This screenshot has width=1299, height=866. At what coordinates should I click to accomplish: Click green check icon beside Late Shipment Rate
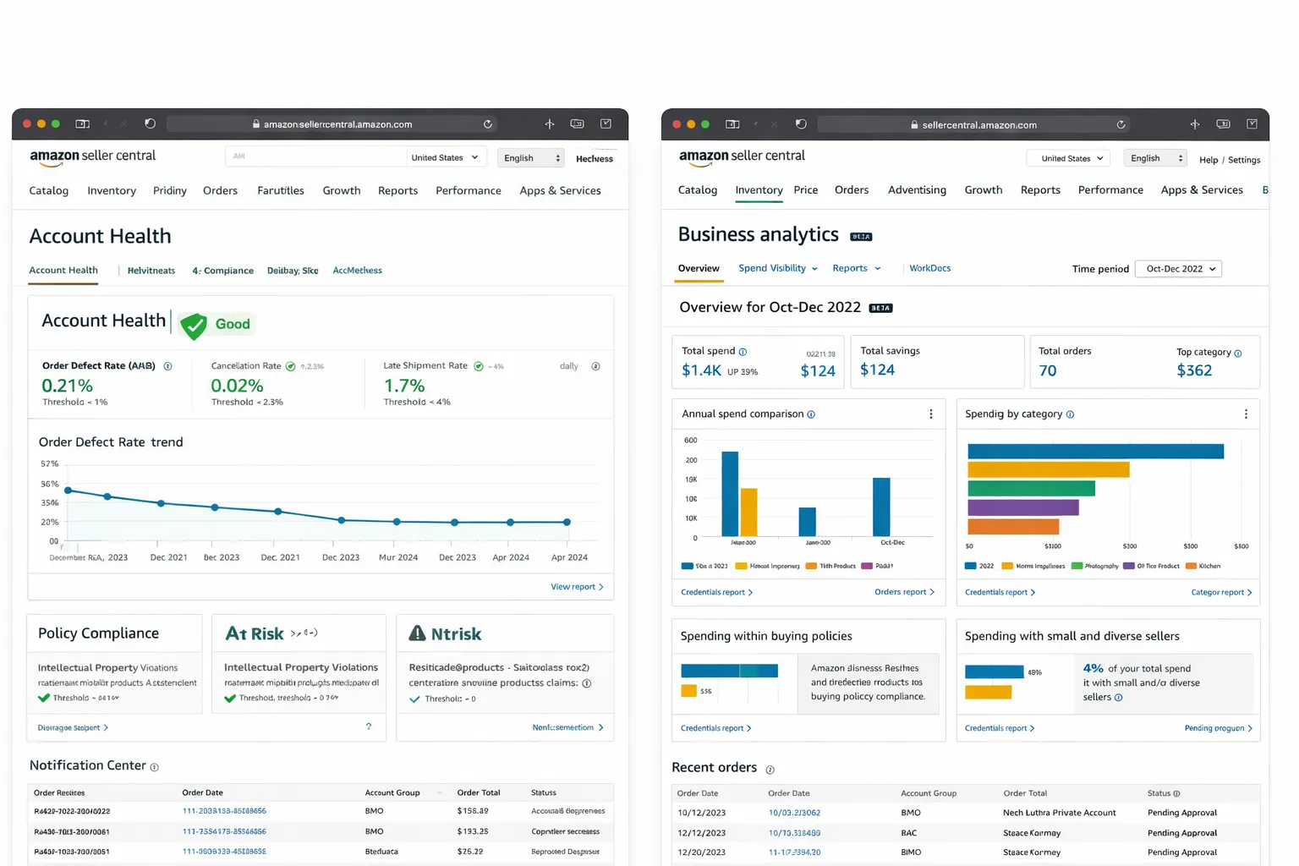(479, 366)
